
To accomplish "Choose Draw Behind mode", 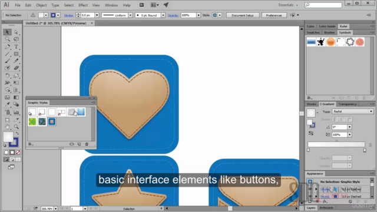I will tap(12, 160).
